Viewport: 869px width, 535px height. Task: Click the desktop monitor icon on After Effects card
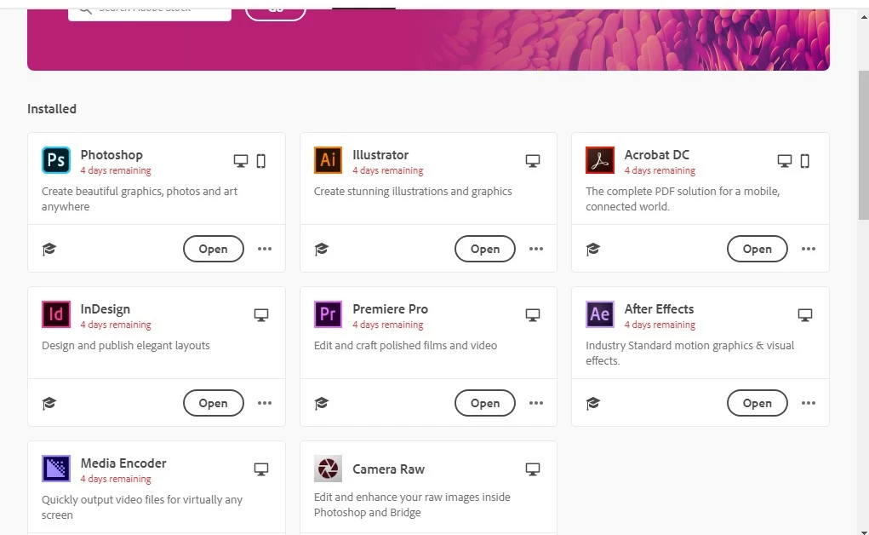point(804,315)
